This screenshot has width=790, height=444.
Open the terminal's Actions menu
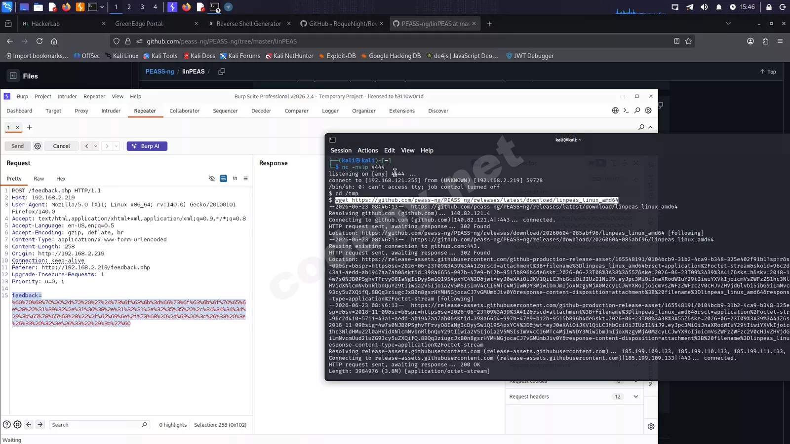tap(367, 150)
